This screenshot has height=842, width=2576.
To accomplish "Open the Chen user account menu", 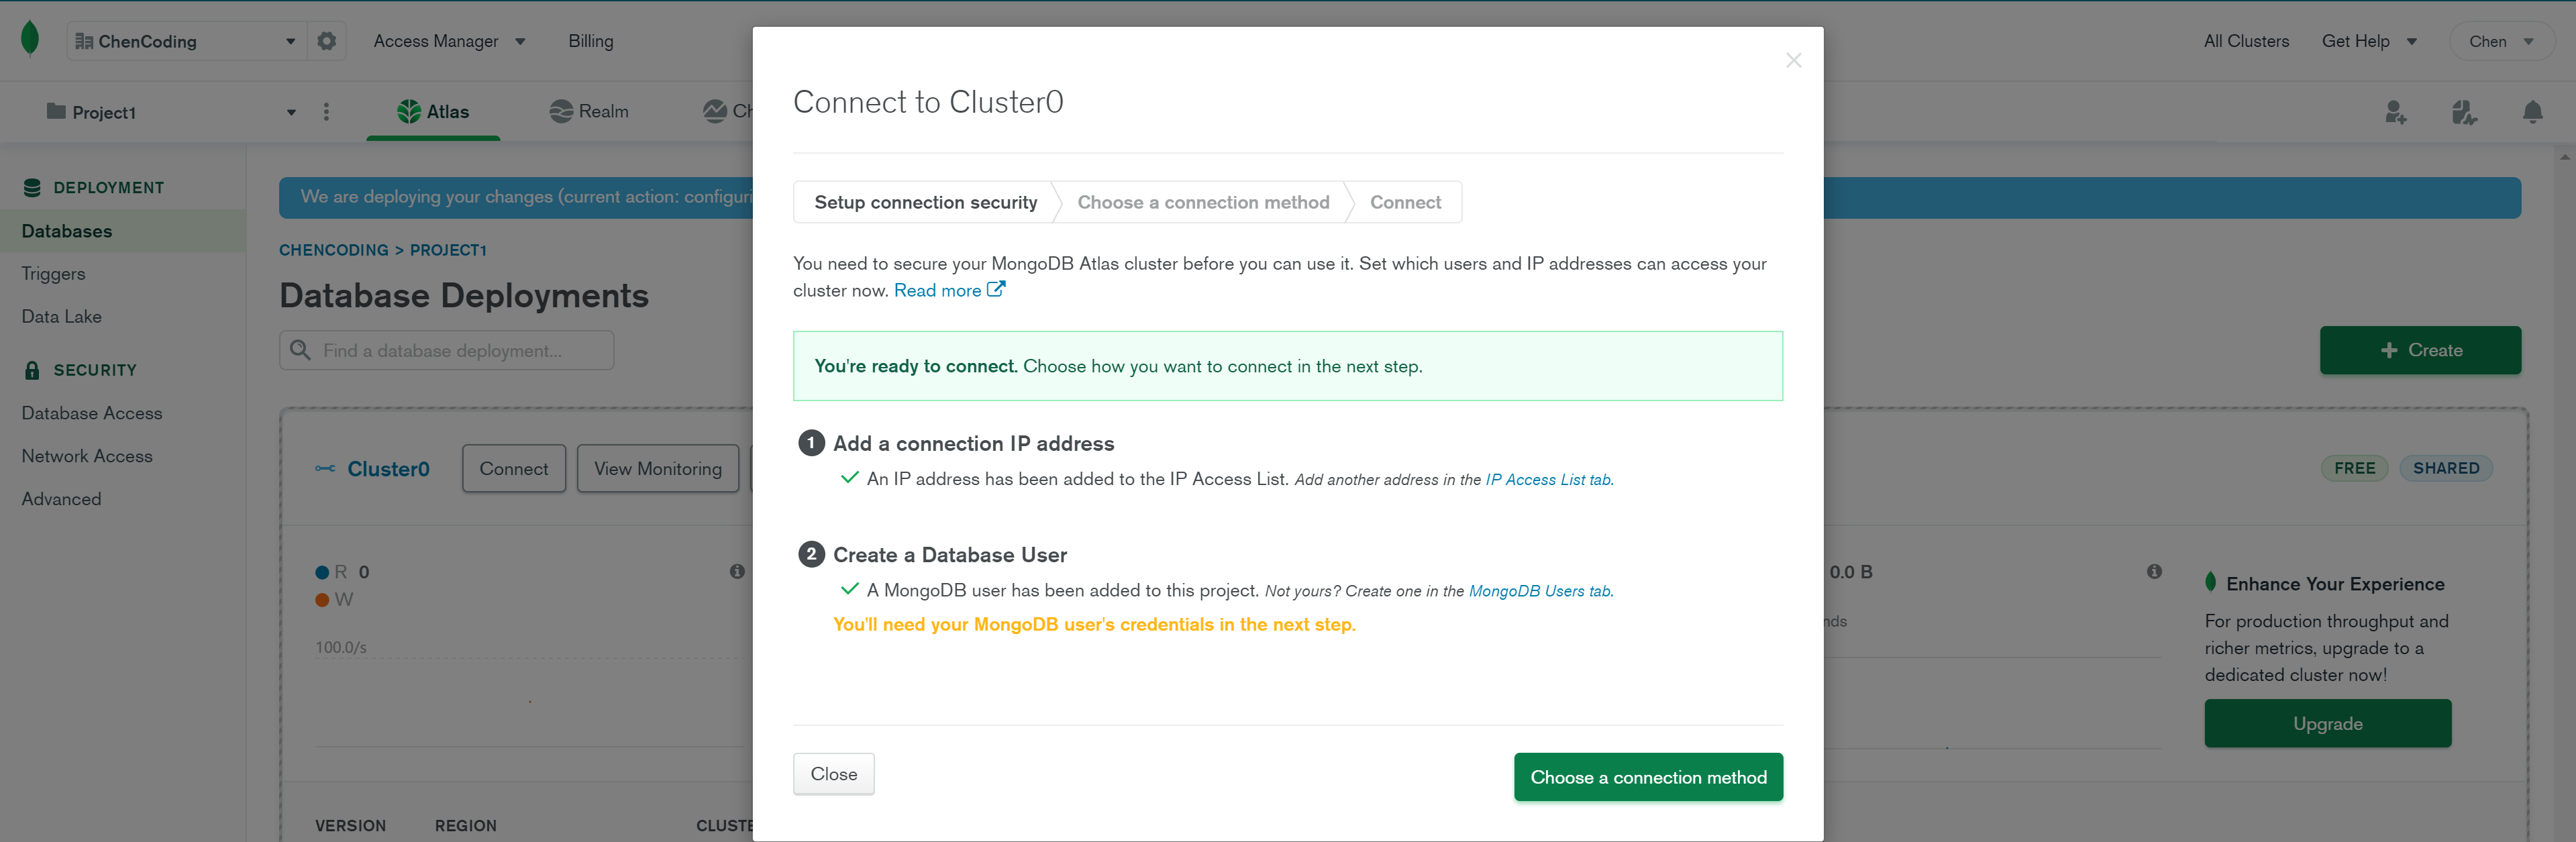I will click(x=2501, y=41).
